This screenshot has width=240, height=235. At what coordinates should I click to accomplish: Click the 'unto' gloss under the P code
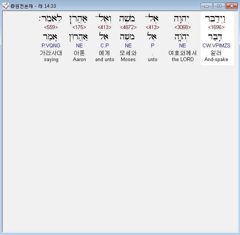click(x=152, y=59)
